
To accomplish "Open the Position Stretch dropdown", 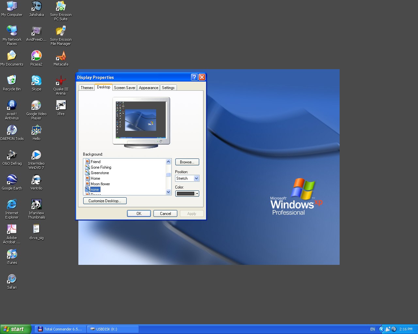I will coord(187,178).
